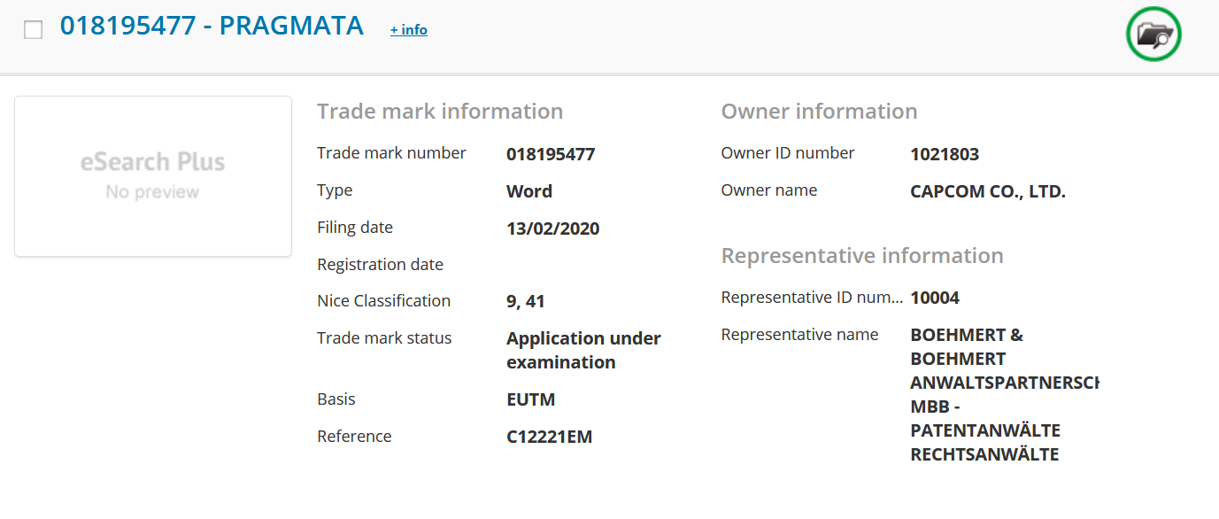The image size is (1219, 519).
Task: Click the Nice Classification label
Action: [384, 301]
